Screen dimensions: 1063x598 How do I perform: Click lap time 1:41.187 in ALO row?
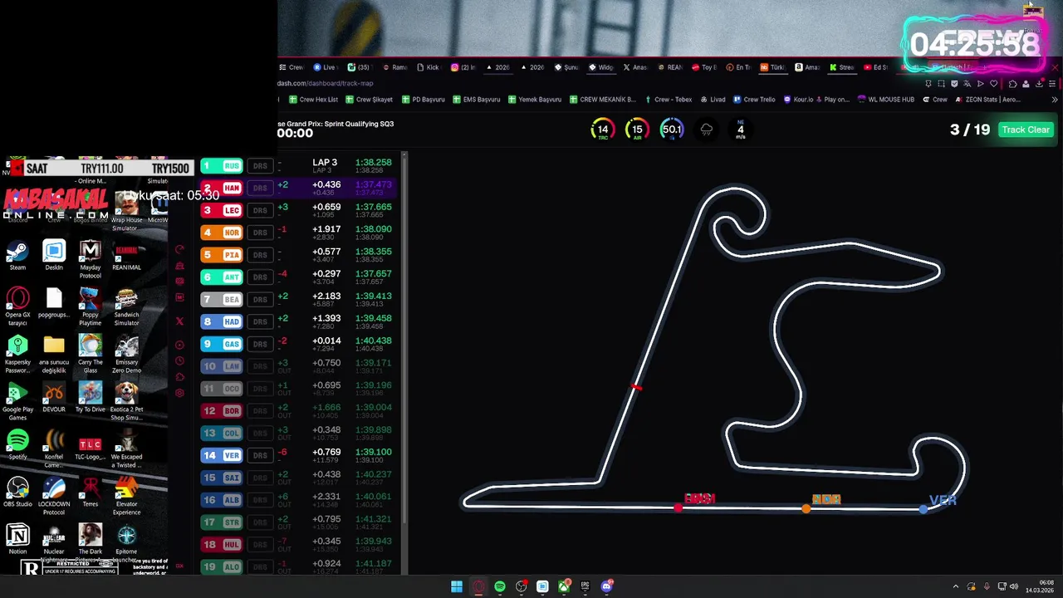(x=373, y=564)
